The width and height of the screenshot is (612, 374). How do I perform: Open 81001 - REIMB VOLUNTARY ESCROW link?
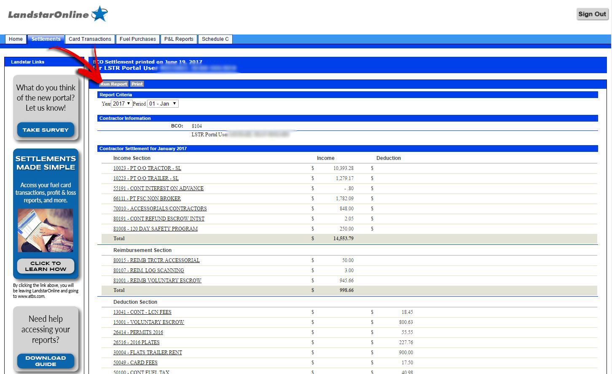point(157,281)
